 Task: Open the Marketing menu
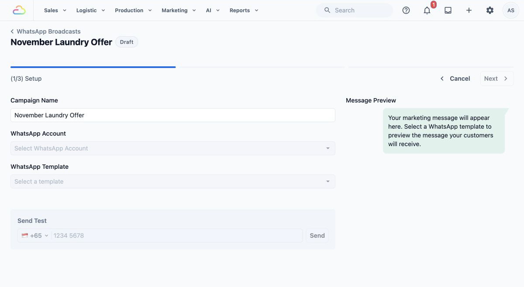tap(179, 10)
